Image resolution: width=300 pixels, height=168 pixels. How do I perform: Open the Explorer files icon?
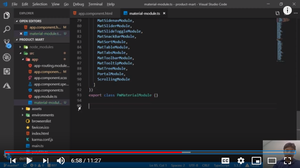[x=7, y=15]
